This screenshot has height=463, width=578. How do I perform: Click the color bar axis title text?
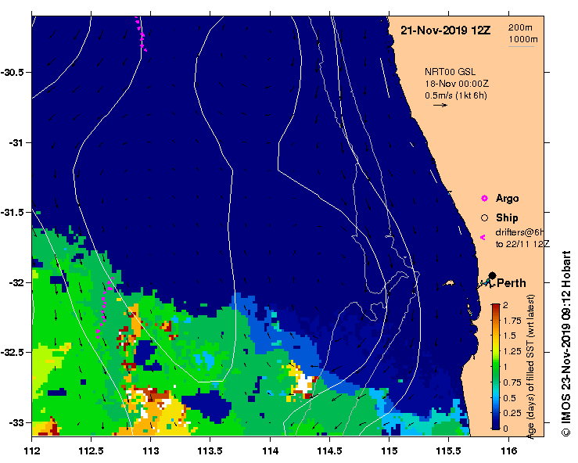(531, 367)
